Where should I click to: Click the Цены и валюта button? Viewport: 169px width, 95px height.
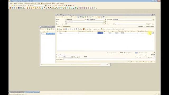pyautogui.click(x=66, y=17)
